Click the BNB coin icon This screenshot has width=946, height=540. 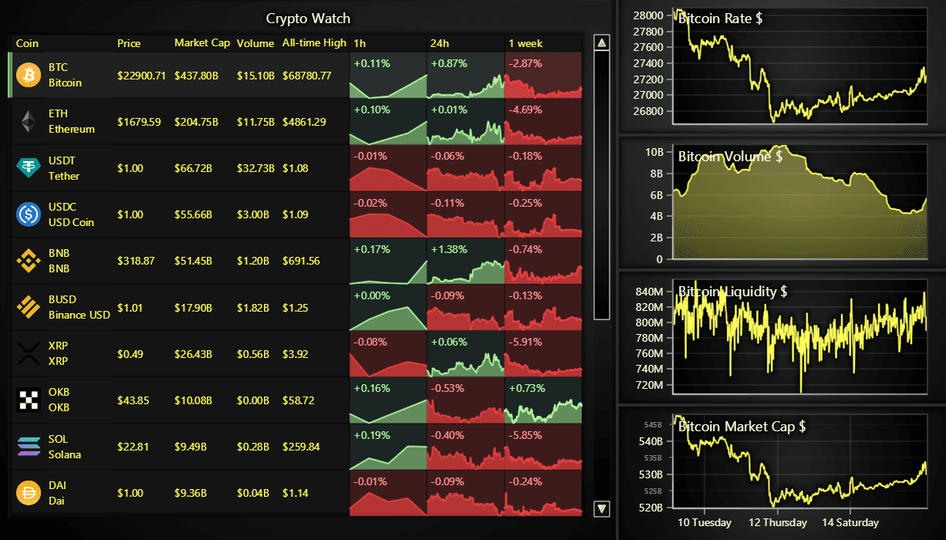[29, 261]
